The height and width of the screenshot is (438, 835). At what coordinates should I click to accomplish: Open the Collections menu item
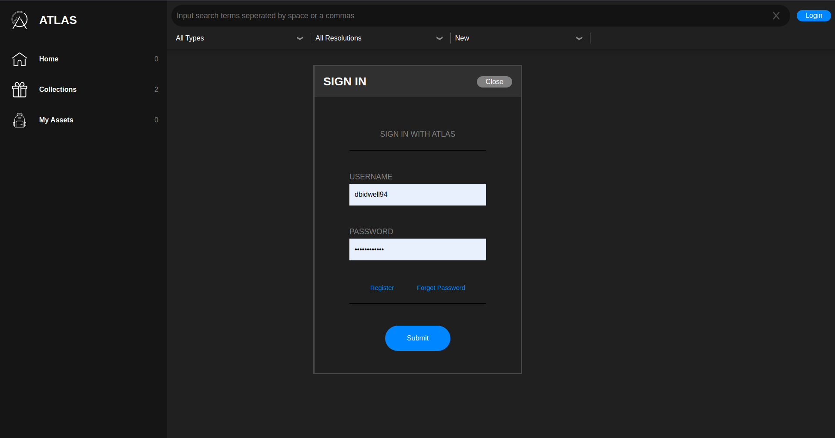click(58, 90)
